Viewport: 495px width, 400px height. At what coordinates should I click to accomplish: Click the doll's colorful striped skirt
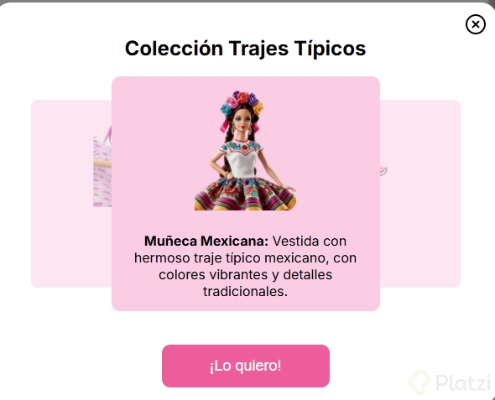245,194
